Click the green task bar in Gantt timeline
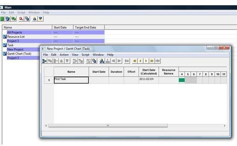Viewport: 237px width, 146px height. 182,80
